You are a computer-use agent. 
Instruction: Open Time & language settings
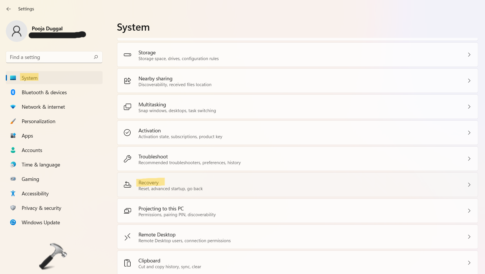point(41,165)
